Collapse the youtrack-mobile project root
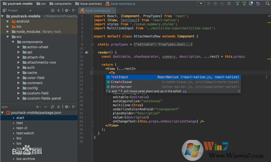This screenshot has width=271, height=162. (x=2, y=16)
